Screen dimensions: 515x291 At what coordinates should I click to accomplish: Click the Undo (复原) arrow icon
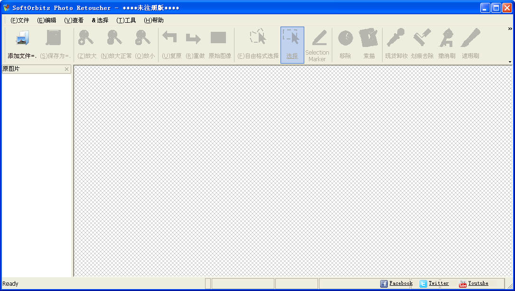click(x=170, y=37)
